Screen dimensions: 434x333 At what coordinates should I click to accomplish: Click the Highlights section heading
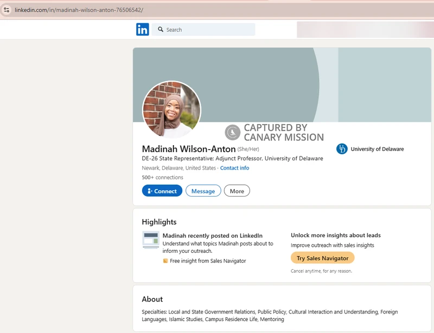point(159,222)
